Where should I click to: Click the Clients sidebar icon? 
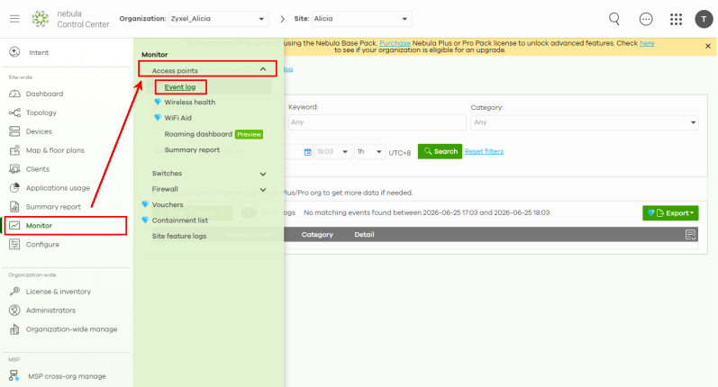(x=14, y=169)
